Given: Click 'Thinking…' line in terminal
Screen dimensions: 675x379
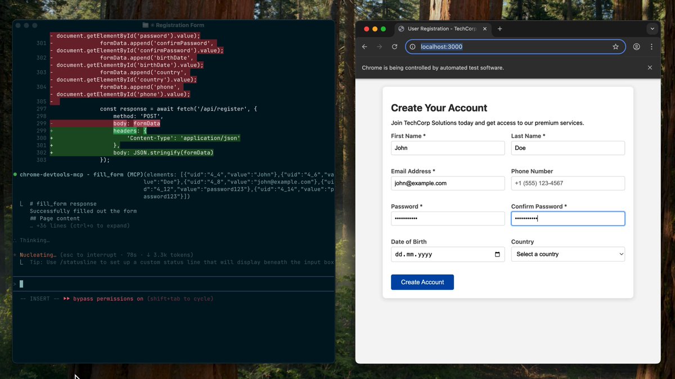Looking at the screenshot, I should pos(35,240).
